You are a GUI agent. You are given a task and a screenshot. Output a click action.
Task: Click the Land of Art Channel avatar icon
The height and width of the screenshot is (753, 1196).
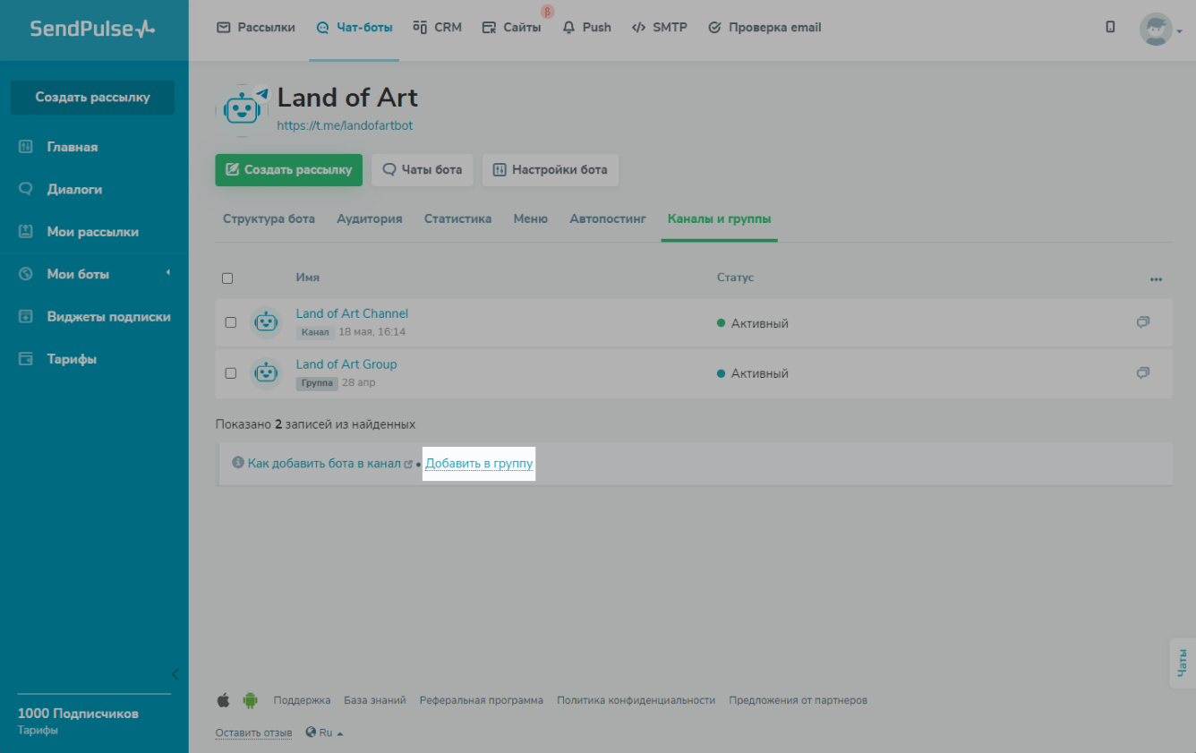(266, 322)
